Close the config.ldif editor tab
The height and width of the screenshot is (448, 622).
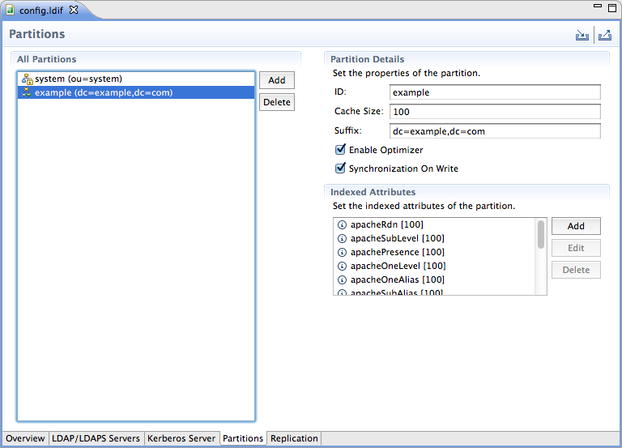click(74, 10)
